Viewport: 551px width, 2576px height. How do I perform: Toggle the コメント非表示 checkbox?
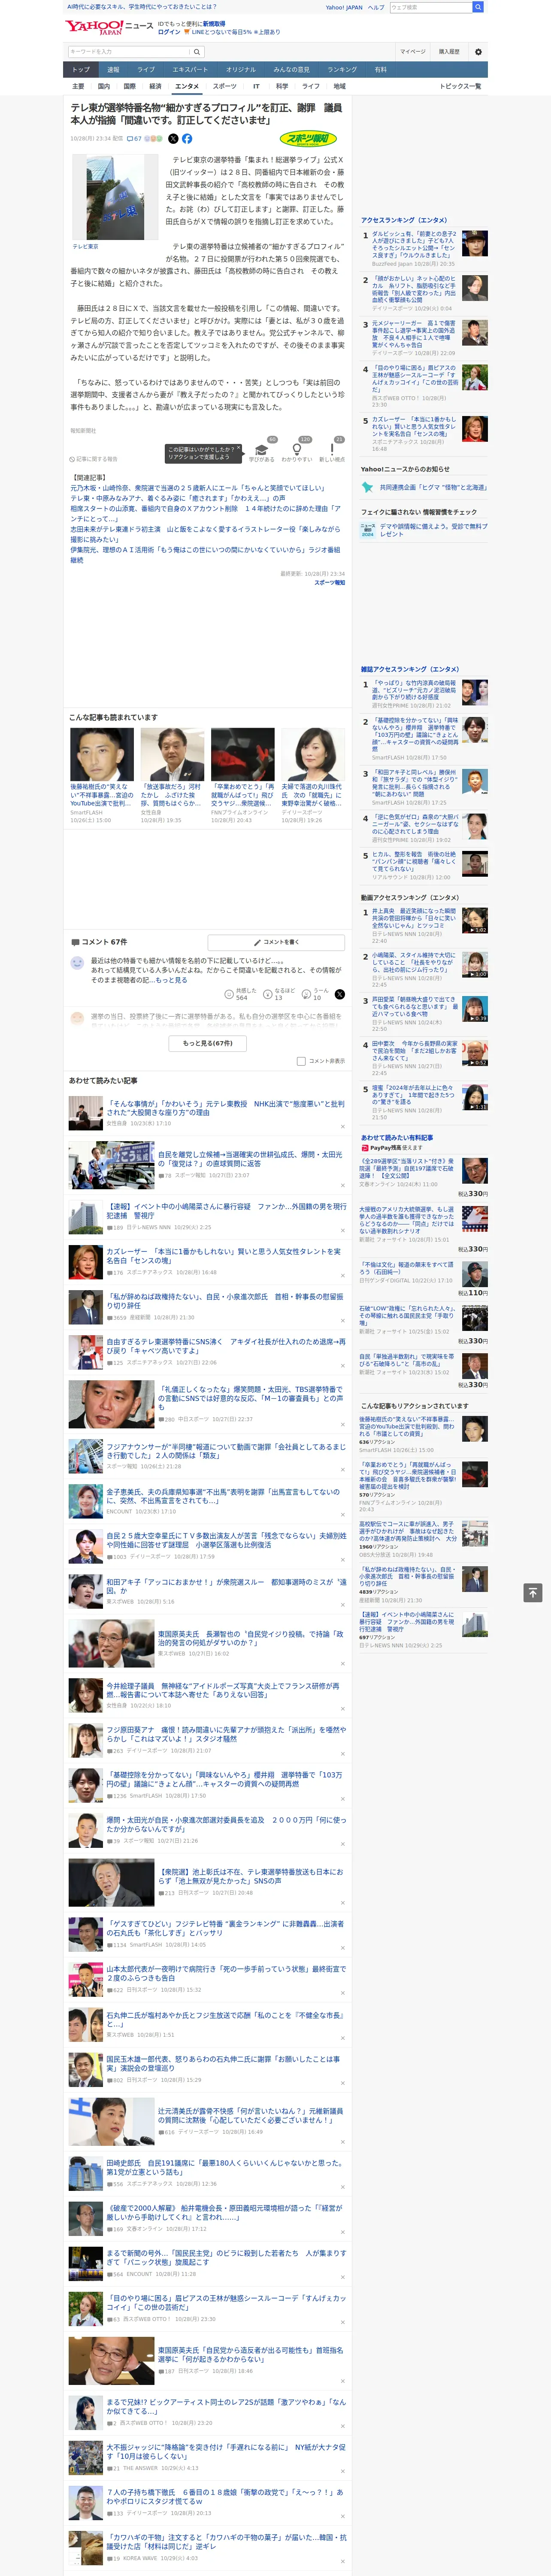[x=301, y=1061]
